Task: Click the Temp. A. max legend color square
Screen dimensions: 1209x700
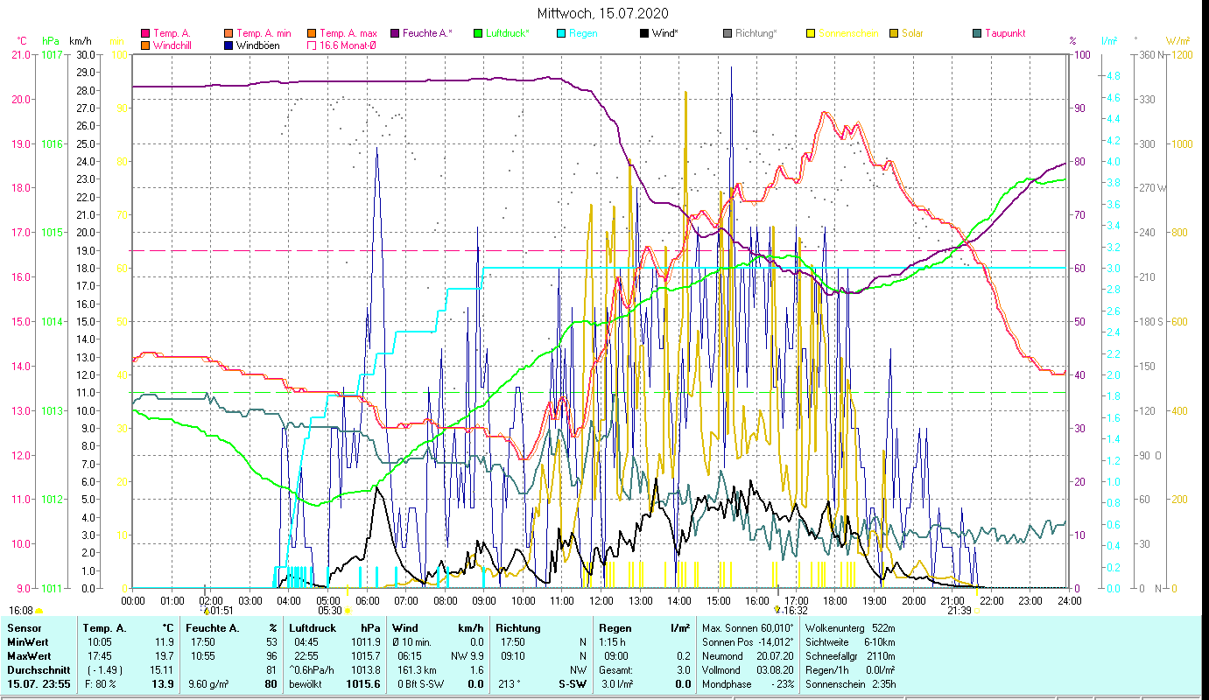Action: click(x=312, y=33)
